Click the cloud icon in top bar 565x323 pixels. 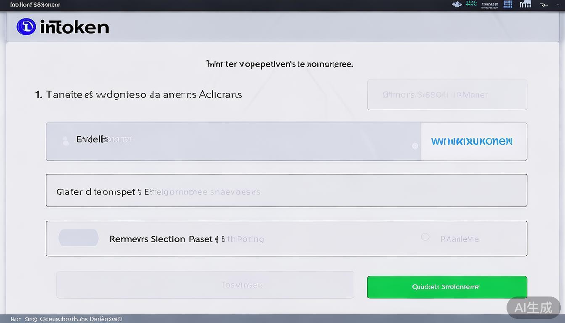tap(457, 5)
